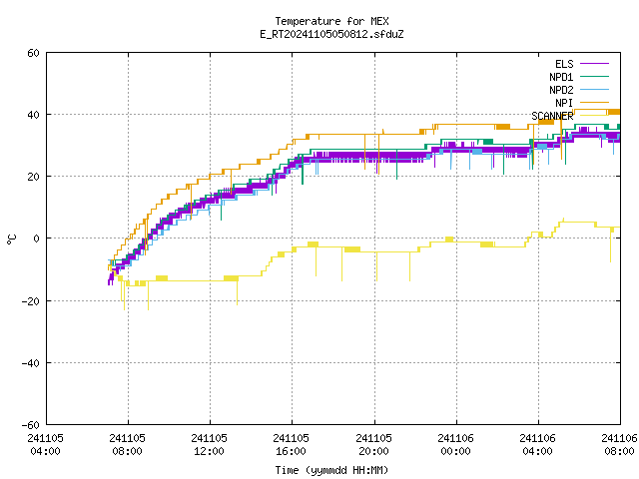
Task: Click the blue NPD2 legend line sample
Action: (595, 90)
